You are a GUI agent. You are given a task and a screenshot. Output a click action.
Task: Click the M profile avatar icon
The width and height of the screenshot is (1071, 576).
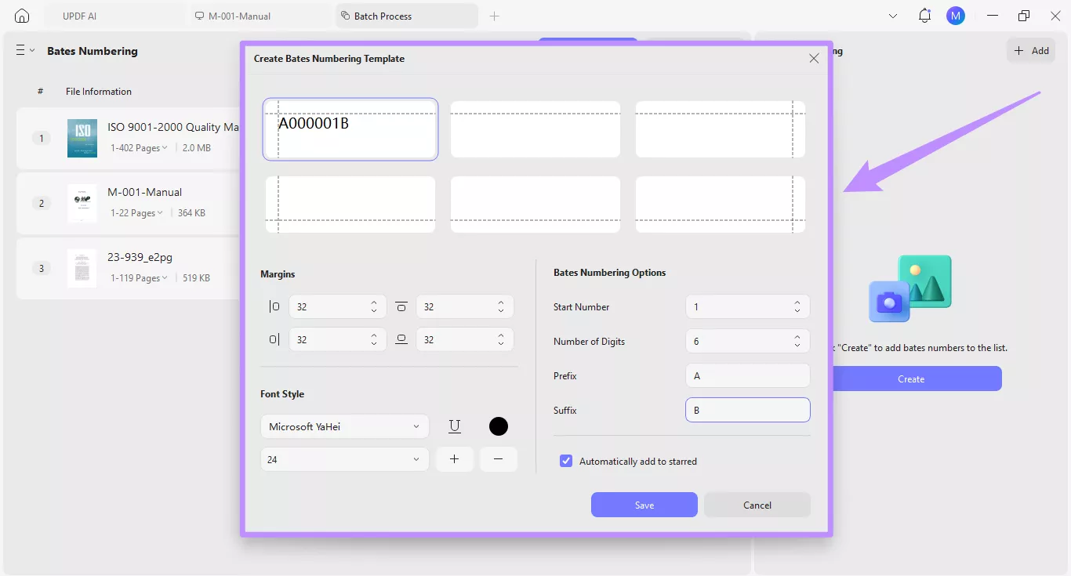955,15
